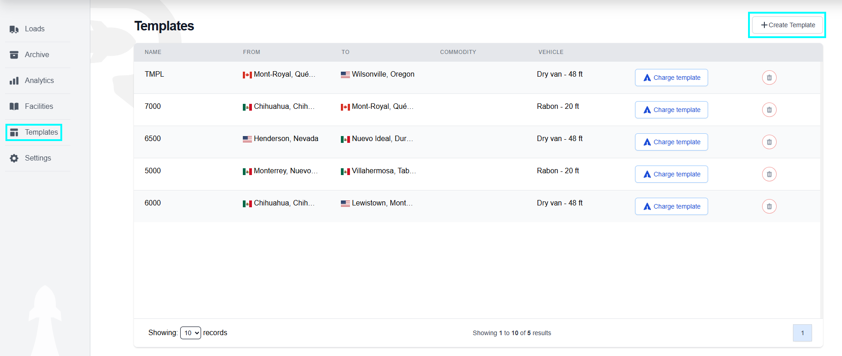This screenshot has height=356, width=842.
Task: Delete the 7000 template via trash icon
Action: tap(769, 110)
